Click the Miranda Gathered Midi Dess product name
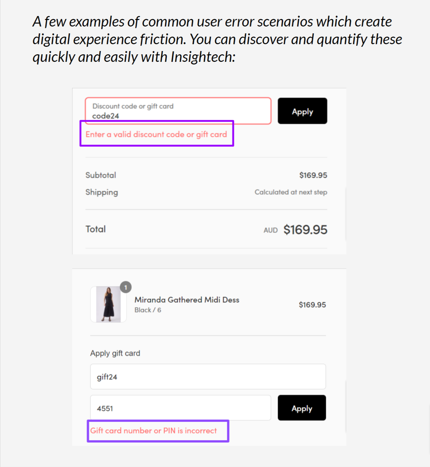430x467 pixels. pyautogui.click(x=187, y=300)
